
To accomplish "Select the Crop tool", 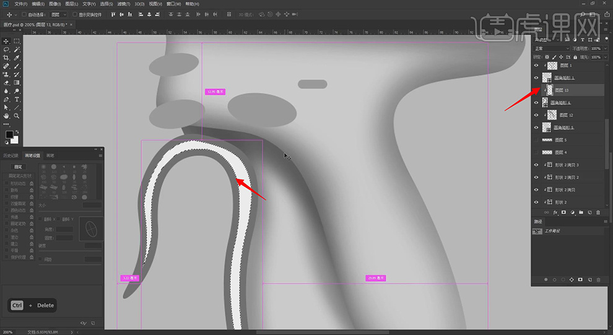I will (x=6, y=58).
